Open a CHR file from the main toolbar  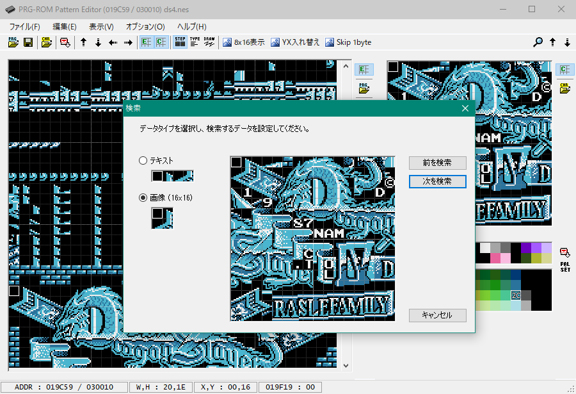(47, 42)
